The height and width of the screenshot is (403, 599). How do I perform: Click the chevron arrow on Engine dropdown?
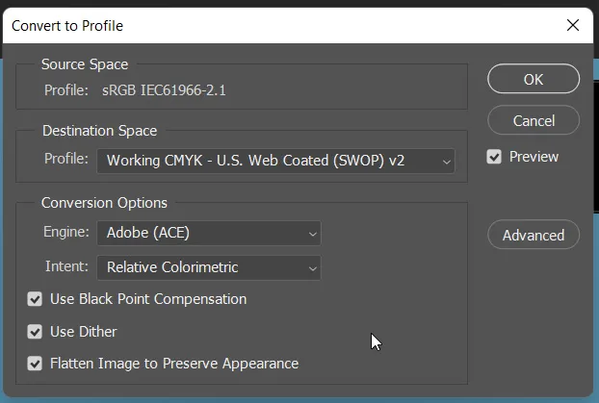[312, 234]
